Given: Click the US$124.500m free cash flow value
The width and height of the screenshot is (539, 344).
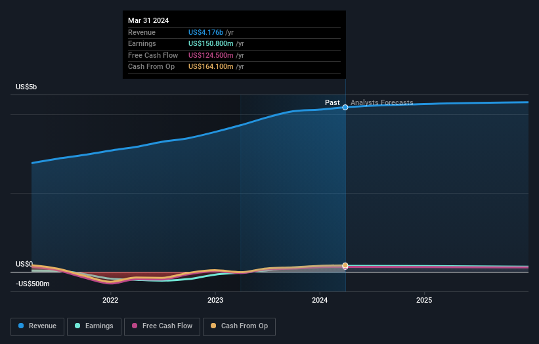Looking at the screenshot, I should tap(211, 55).
